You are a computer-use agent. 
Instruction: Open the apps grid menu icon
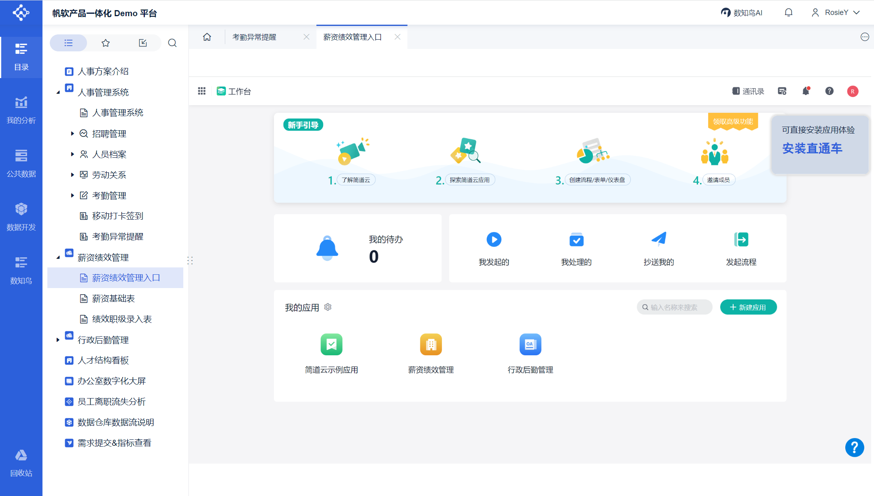pyautogui.click(x=202, y=91)
